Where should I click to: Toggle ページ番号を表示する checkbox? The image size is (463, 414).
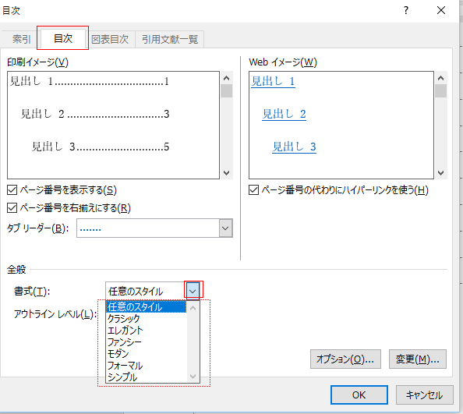[12, 190]
